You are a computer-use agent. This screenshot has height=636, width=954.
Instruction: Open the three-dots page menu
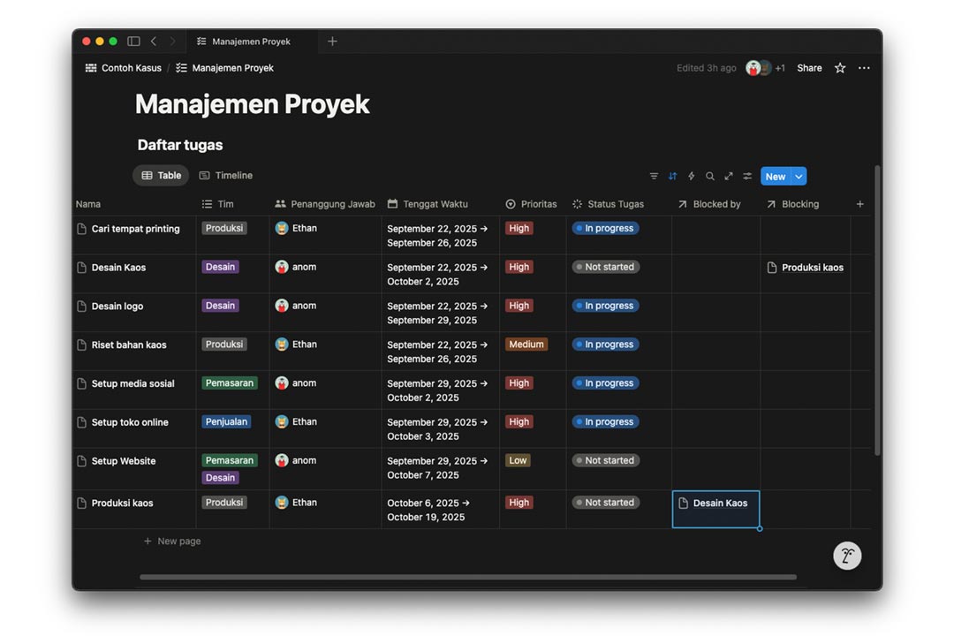(x=864, y=68)
